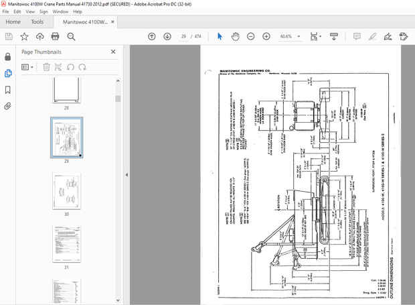This screenshot has width=415, height=305.
Task: Go to the Home tab
Action: coord(13,22)
